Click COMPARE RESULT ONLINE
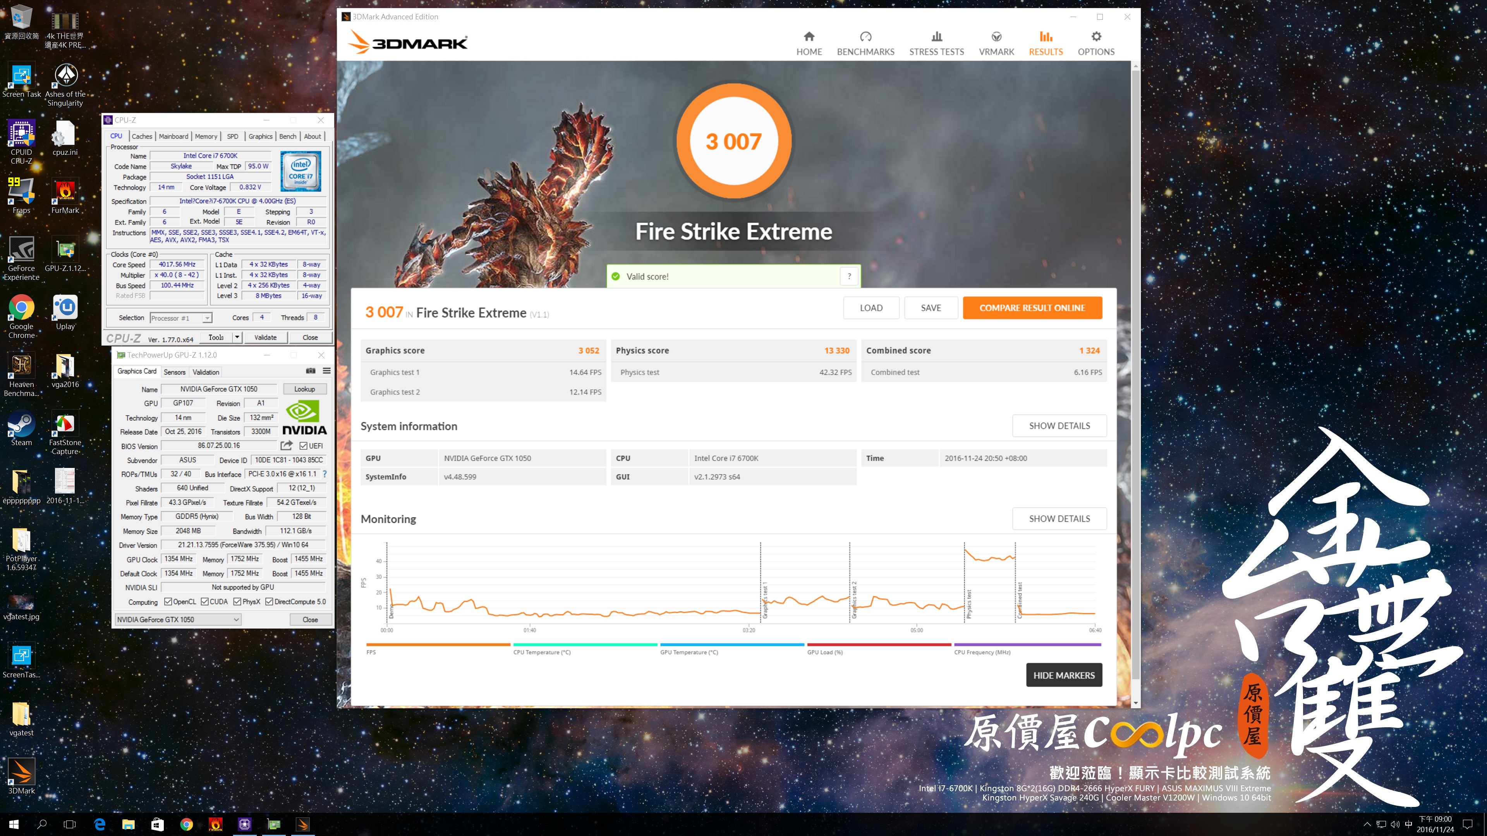 coord(1032,308)
